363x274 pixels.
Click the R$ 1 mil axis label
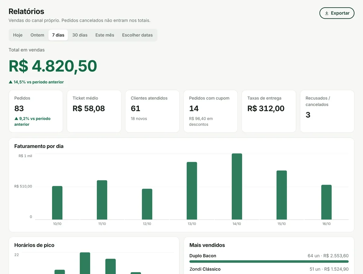pyautogui.click(x=25, y=156)
